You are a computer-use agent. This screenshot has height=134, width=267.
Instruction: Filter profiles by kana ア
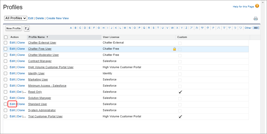(191, 28)
